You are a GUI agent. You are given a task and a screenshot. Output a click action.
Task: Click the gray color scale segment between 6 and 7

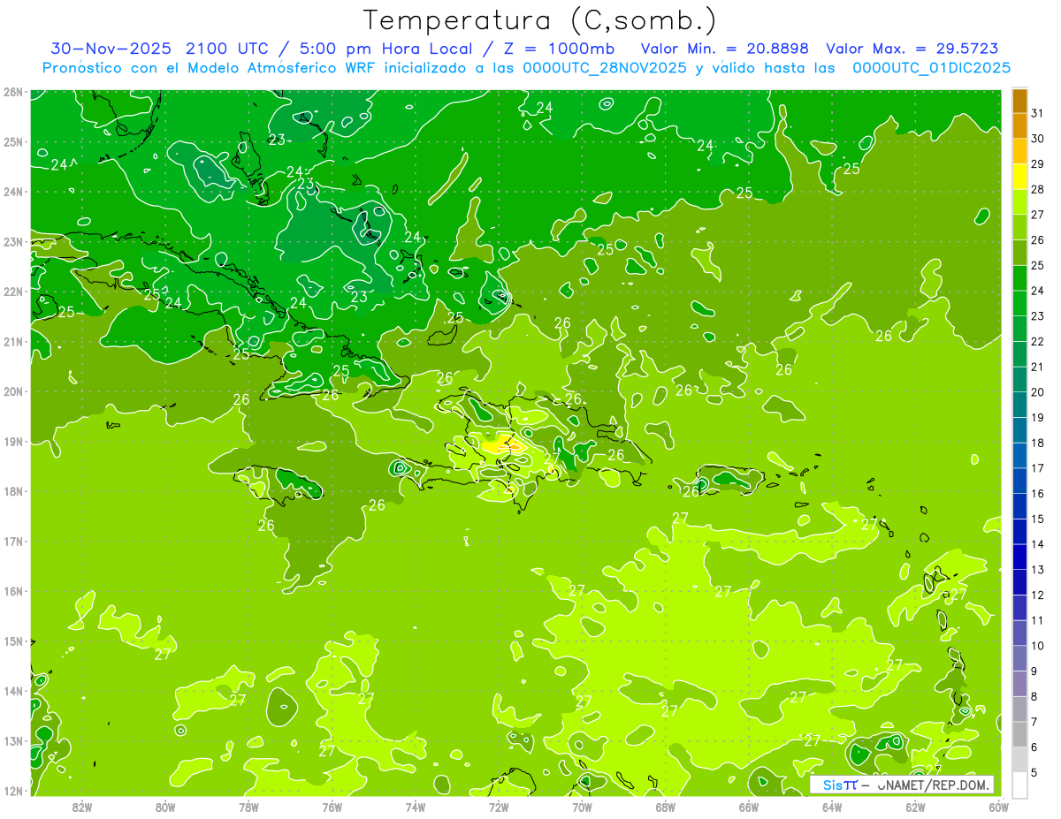click(x=1019, y=733)
